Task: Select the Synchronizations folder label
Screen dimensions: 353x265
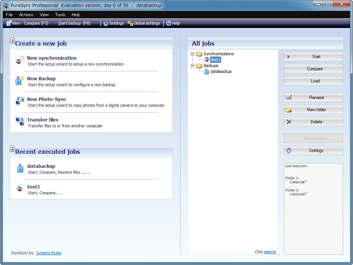Action: point(218,54)
